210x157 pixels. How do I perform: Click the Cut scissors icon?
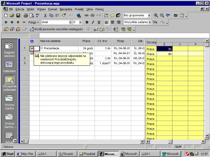pos(45,15)
